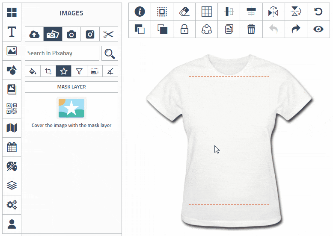Switch to the camera capture tab
The image size is (333, 236).
click(x=71, y=35)
